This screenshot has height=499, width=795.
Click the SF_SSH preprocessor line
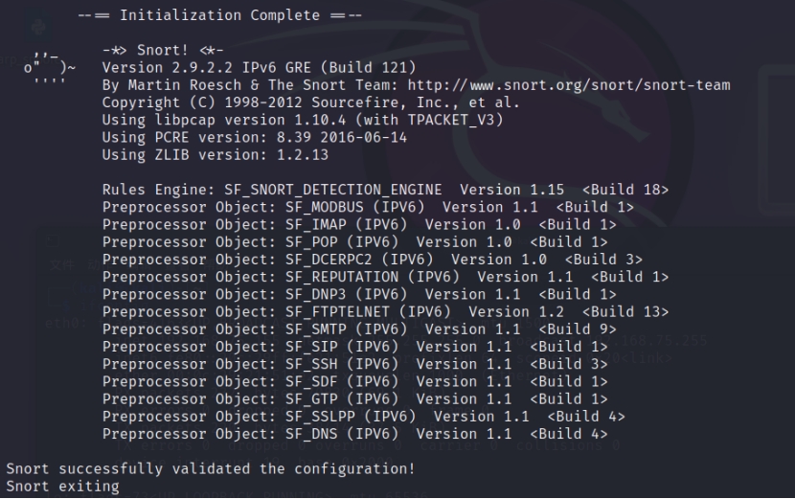(354, 364)
